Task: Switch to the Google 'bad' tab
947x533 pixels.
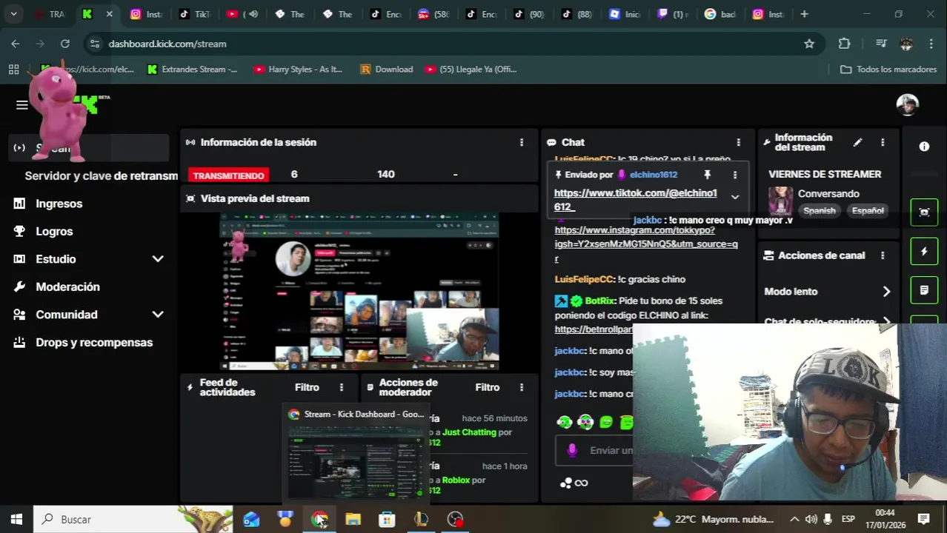Action: pyautogui.click(x=719, y=14)
